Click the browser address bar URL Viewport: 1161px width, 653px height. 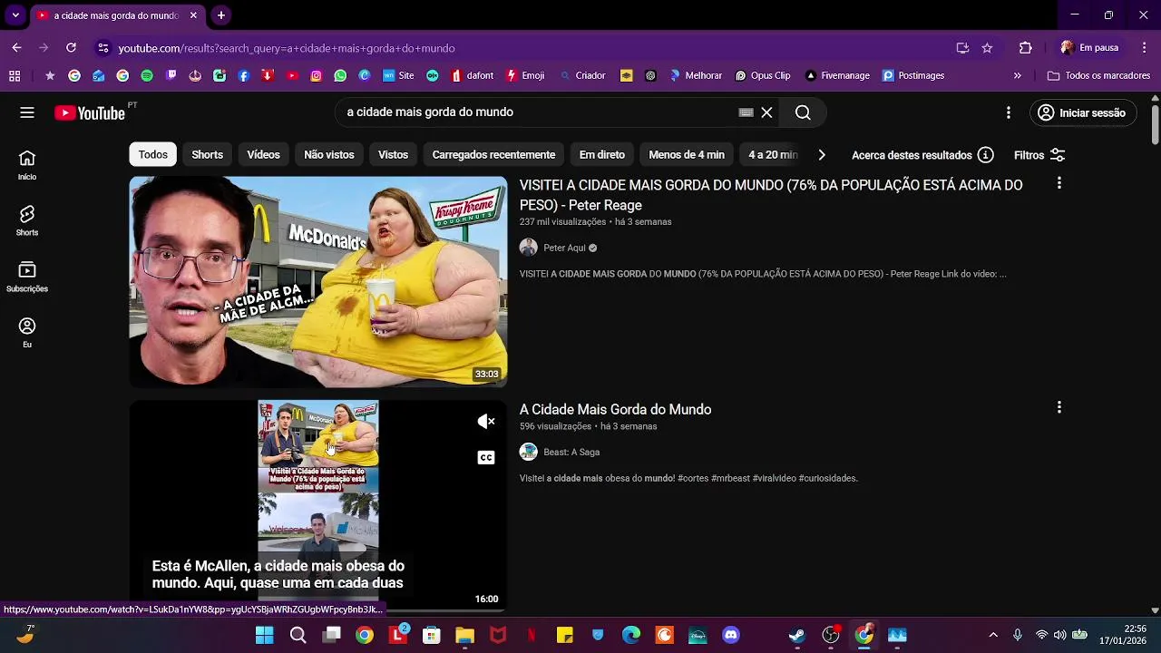(287, 48)
